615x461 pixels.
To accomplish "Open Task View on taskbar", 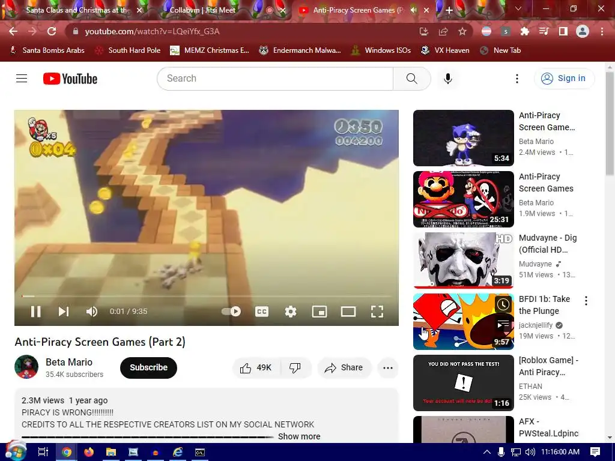I will click(43, 453).
